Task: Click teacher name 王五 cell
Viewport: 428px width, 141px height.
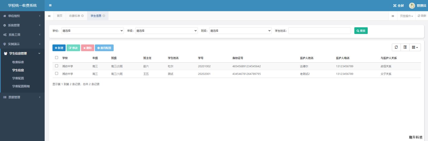Action: [146, 74]
